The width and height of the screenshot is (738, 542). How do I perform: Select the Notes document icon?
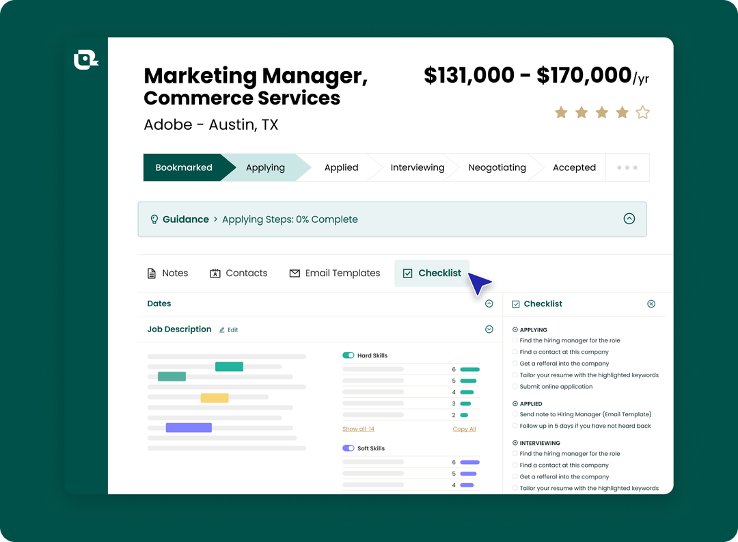point(151,273)
